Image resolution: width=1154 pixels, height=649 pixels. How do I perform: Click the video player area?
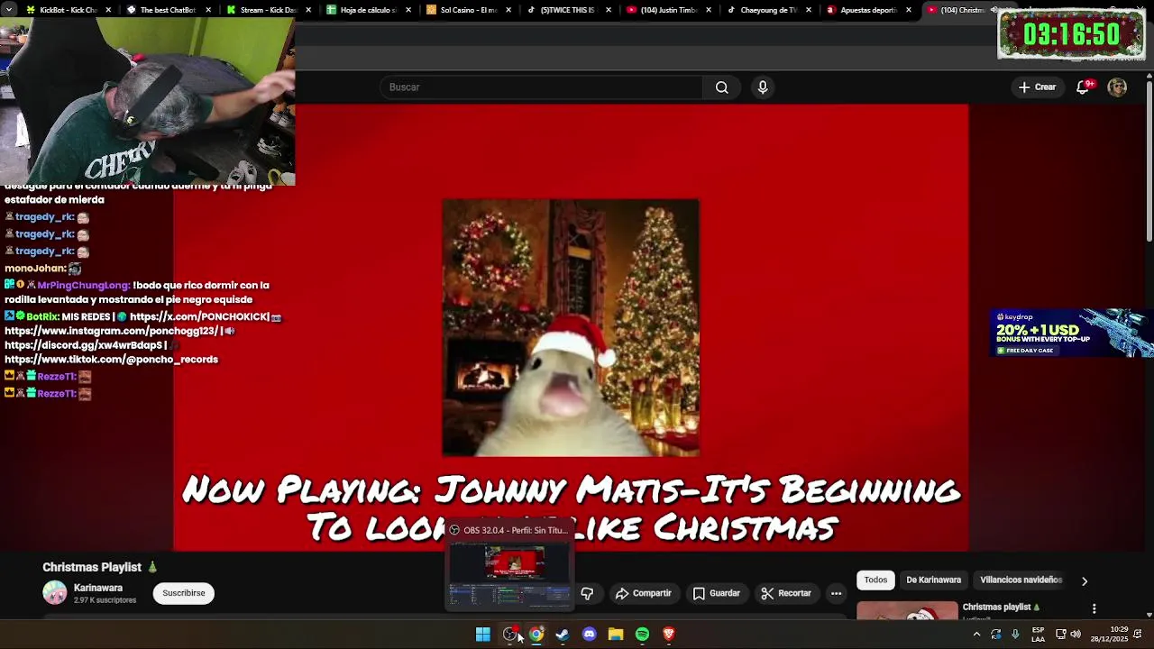click(x=571, y=327)
